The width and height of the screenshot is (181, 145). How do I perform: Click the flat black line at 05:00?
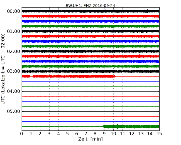point(90,112)
